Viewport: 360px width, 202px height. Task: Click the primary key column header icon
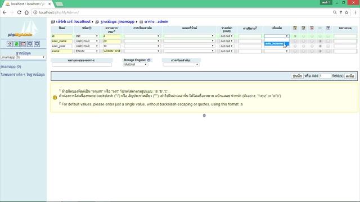point(295,28)
